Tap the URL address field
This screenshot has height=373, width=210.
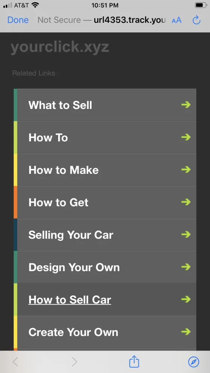(x=101, y=20)
